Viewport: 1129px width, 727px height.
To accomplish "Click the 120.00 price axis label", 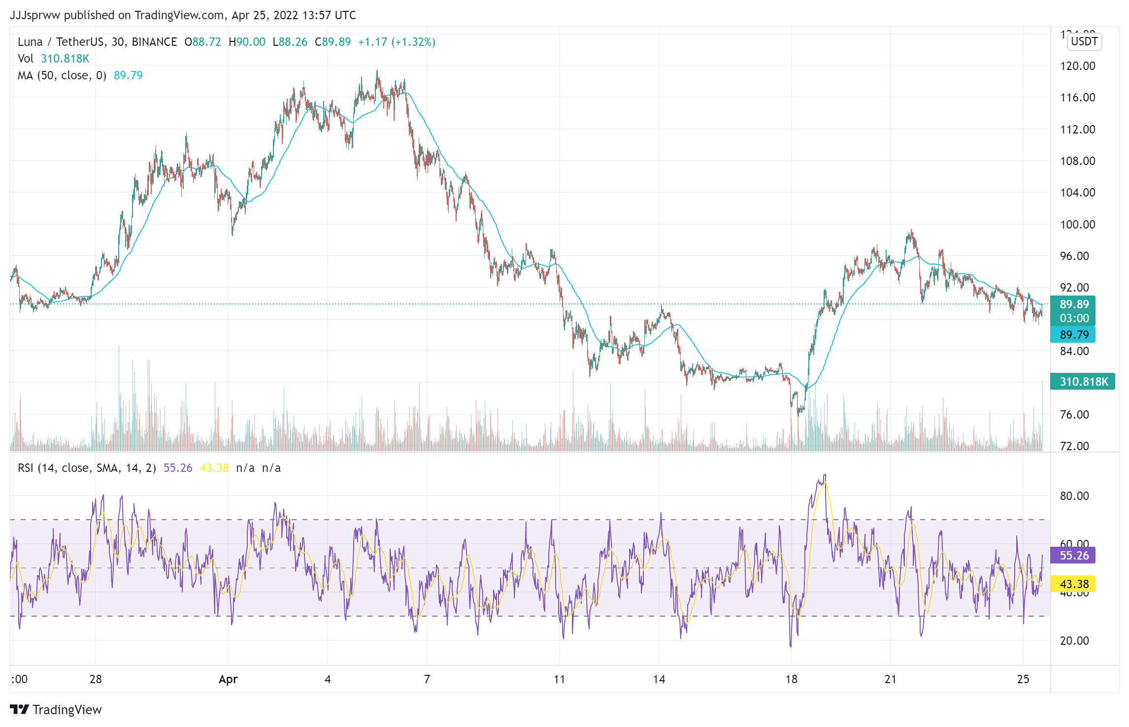I will 1077,66.
